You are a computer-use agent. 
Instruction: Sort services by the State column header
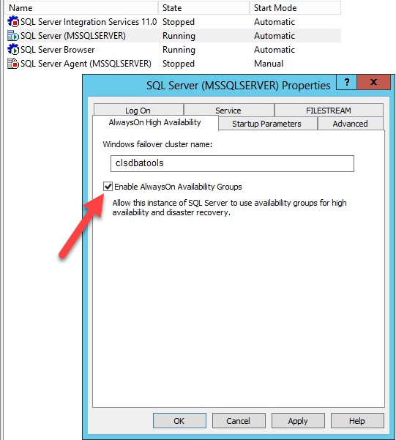point(204,8)
